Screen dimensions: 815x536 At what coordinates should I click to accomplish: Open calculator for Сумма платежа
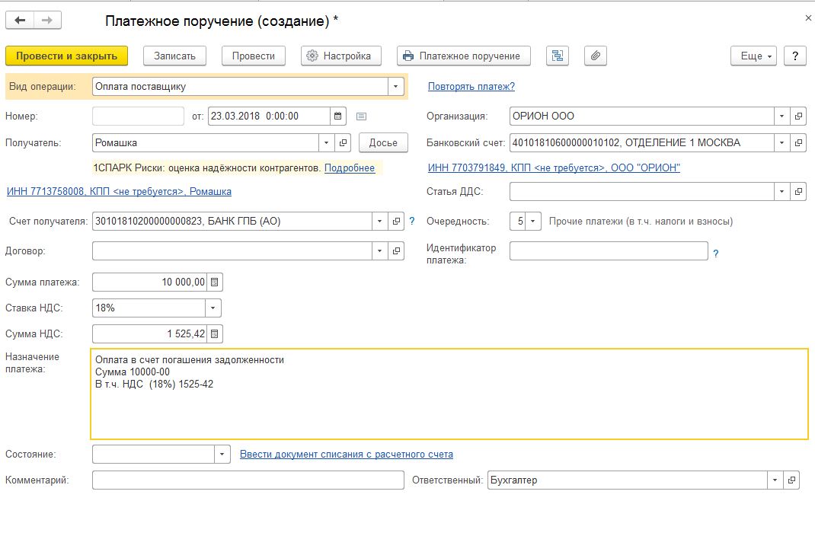[x=215, y=282]
